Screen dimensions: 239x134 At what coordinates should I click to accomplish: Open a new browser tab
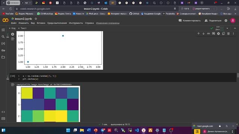tap(202, 3)
